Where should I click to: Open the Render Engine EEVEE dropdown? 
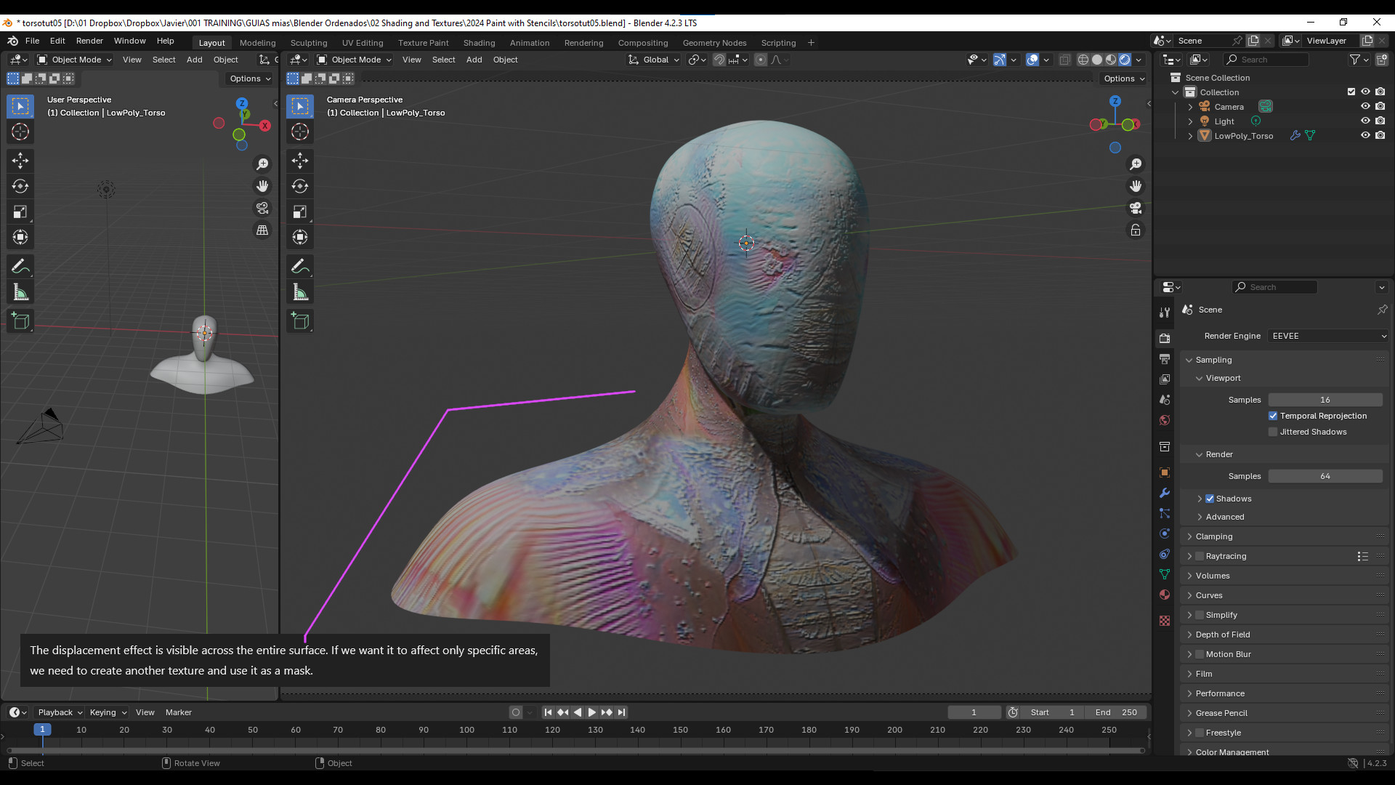pos(1329,336)
